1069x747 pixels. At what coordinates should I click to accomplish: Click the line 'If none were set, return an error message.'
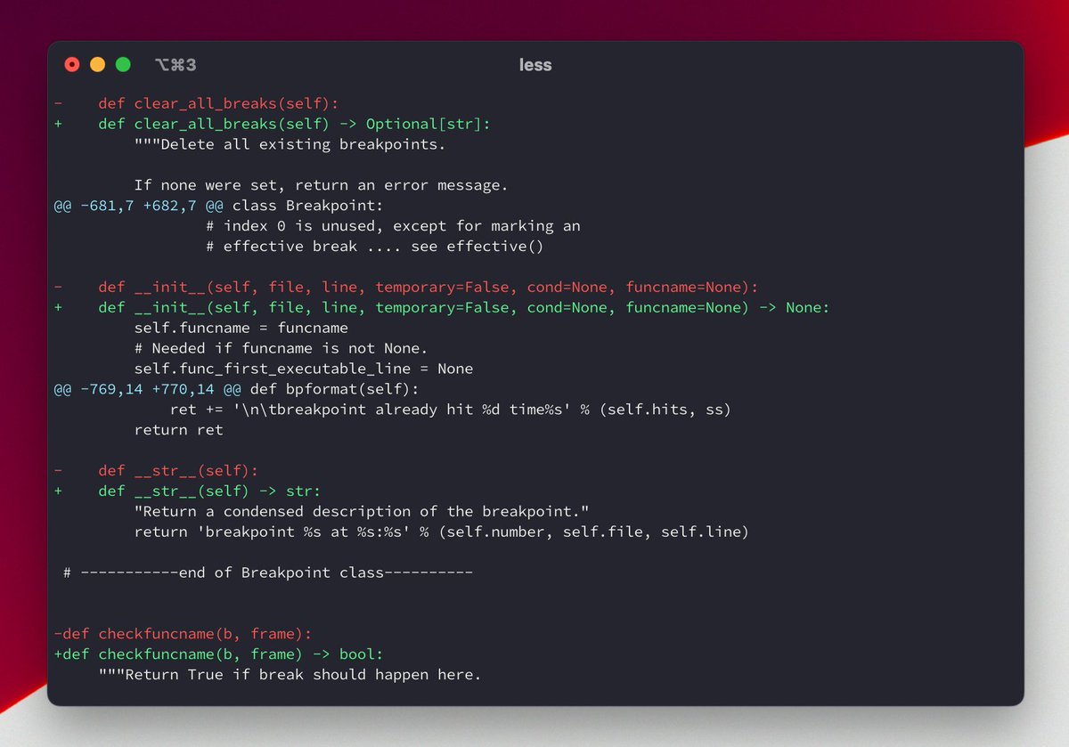coord(321,185)
